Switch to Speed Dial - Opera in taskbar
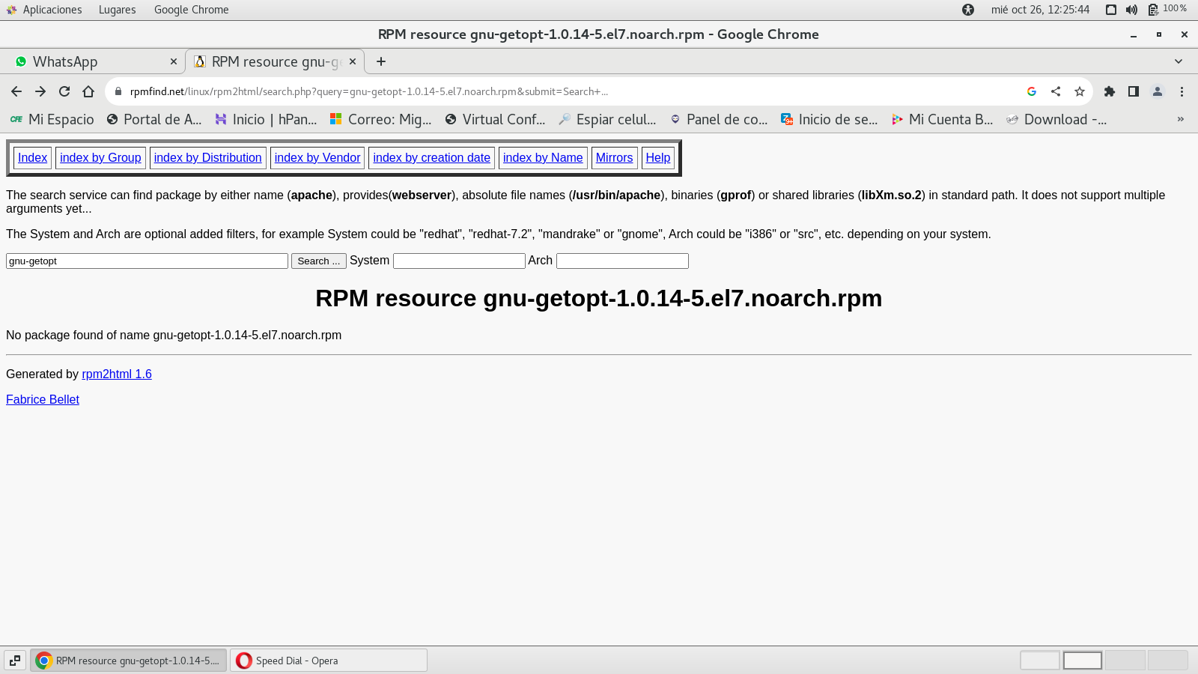The image size is (1198, 674). click(328, 661)
